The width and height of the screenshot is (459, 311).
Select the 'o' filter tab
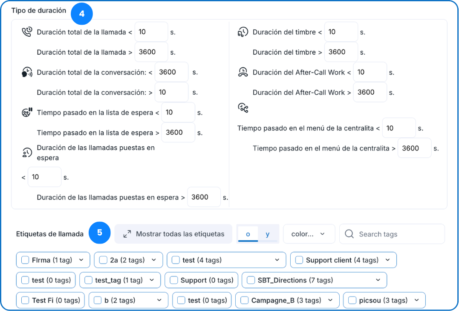[248, 234]
